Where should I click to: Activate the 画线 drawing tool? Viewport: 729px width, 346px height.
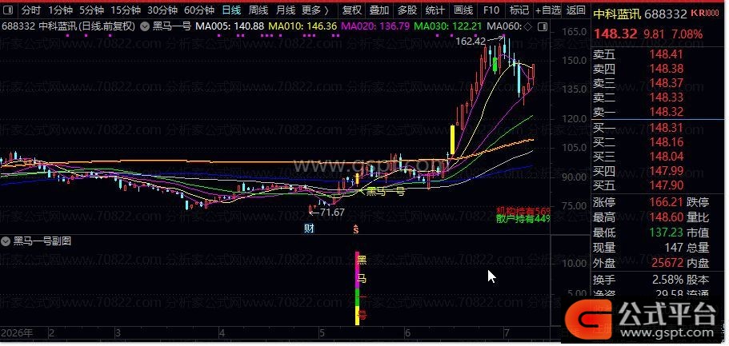463,10
